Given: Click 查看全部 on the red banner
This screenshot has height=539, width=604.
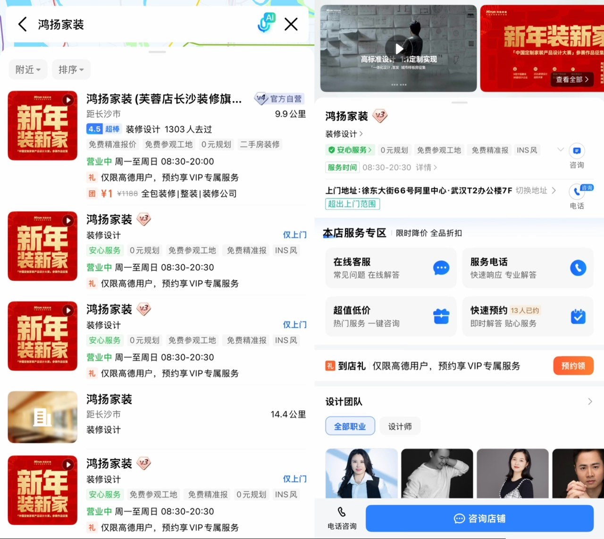Looking at the screenshot, I should tap(572, 79).
